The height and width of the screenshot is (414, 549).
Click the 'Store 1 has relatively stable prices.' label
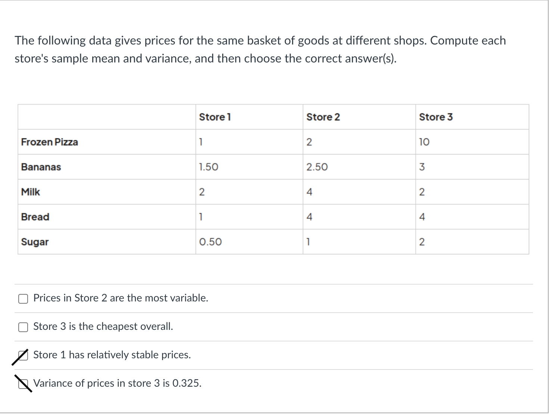point(112,355)
